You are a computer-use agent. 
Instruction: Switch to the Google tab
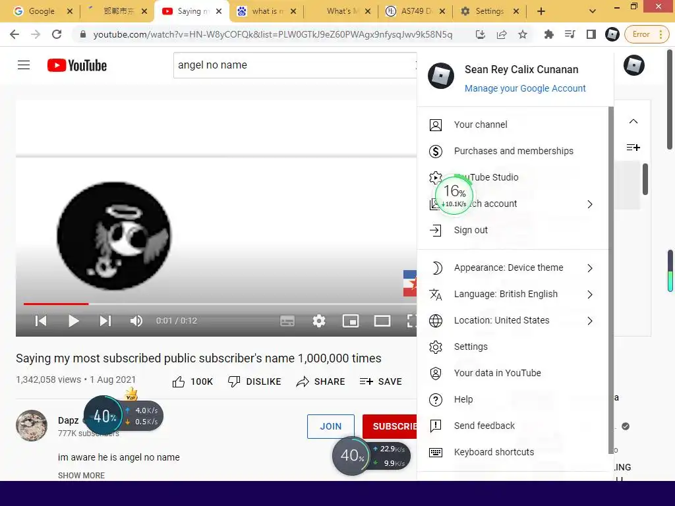point(42,11)
